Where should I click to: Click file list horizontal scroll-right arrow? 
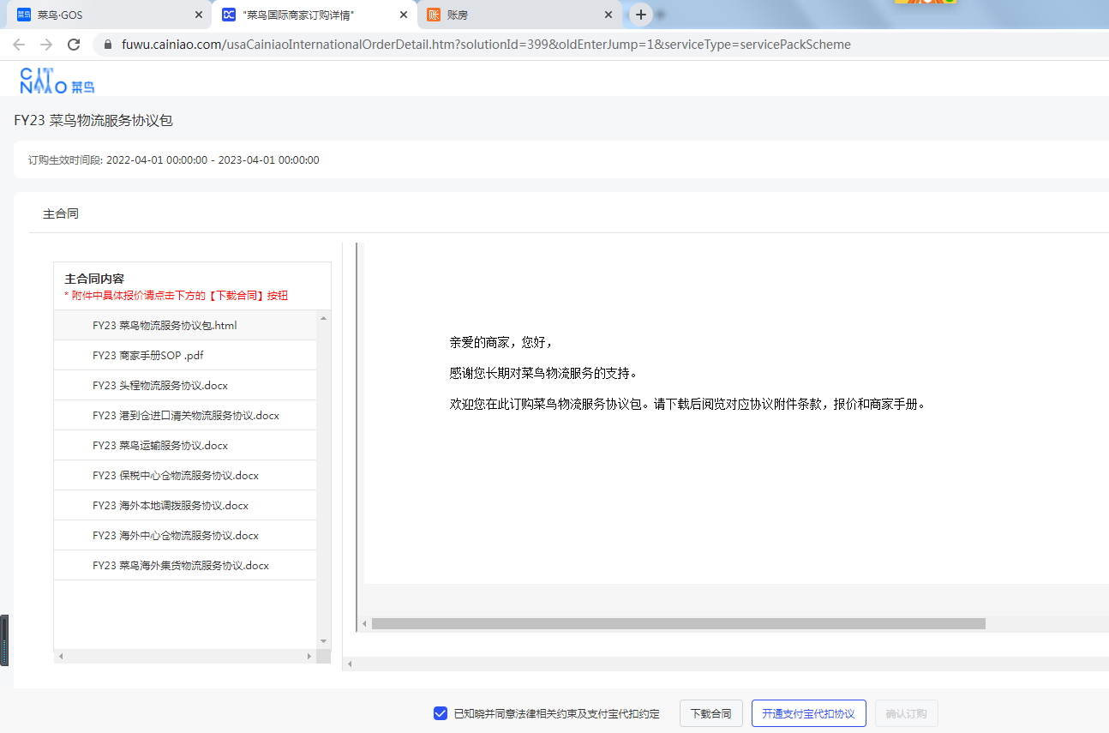(309, 656)
